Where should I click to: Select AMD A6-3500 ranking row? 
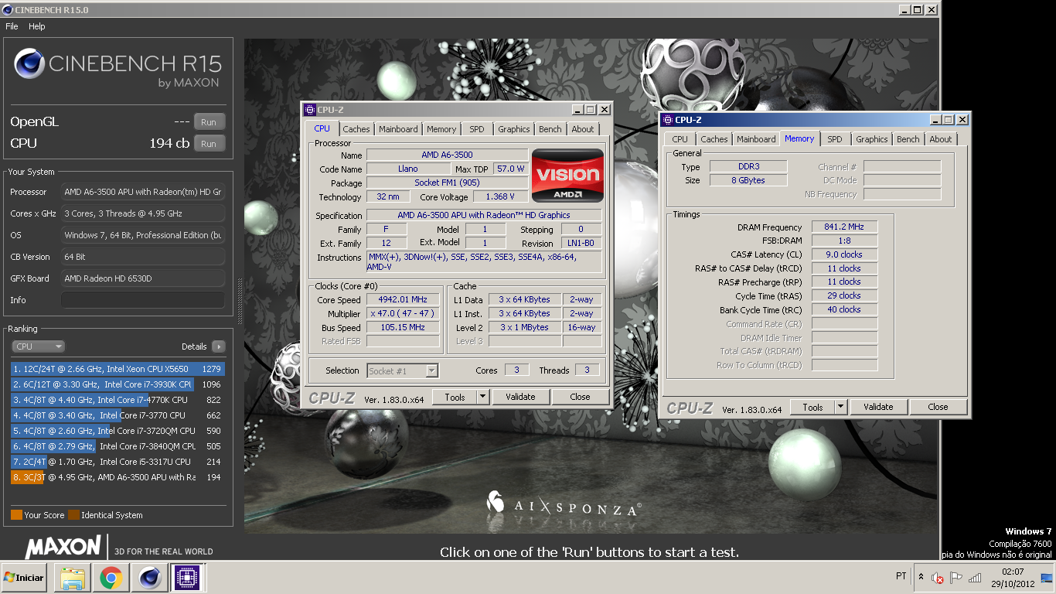(118, 477)
